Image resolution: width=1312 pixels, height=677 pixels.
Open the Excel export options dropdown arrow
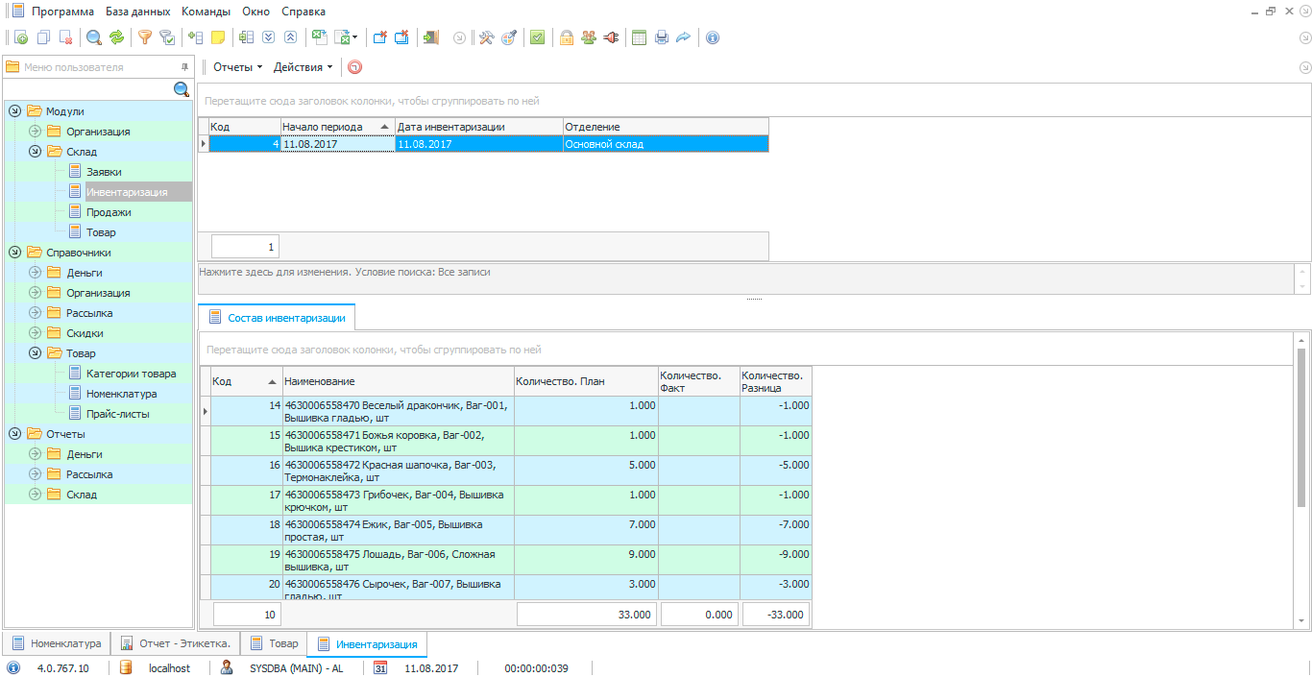tap(355, 37)
